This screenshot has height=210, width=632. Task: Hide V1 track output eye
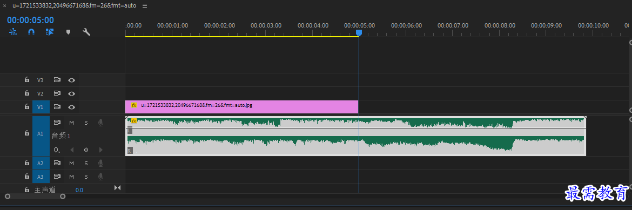[x=71, y=107]
